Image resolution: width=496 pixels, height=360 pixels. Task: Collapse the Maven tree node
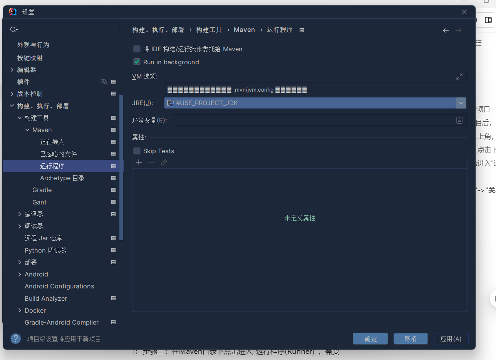27,130
